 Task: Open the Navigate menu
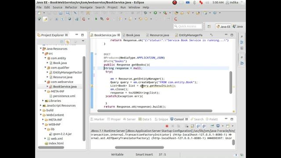(x=86, y=7)
